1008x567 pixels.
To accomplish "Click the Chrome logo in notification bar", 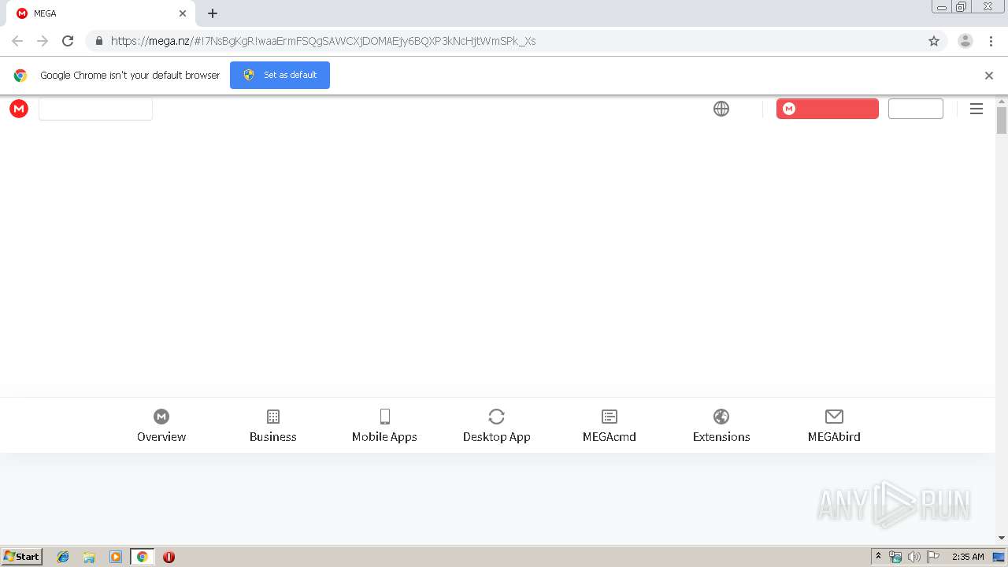I will (20, 76).
